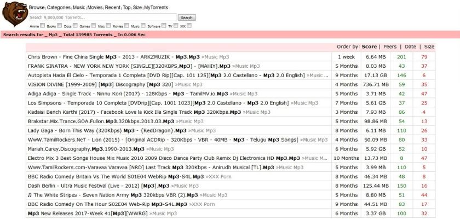Click the 17.13 GB size cell
The image size is (460, 219).
click(376, 76)
